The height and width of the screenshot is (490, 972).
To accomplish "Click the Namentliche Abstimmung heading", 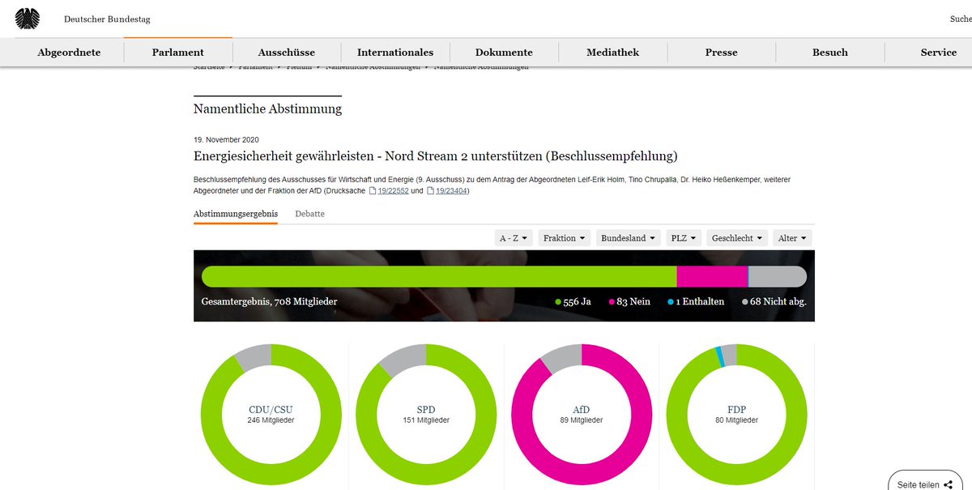I will (267, 109).
